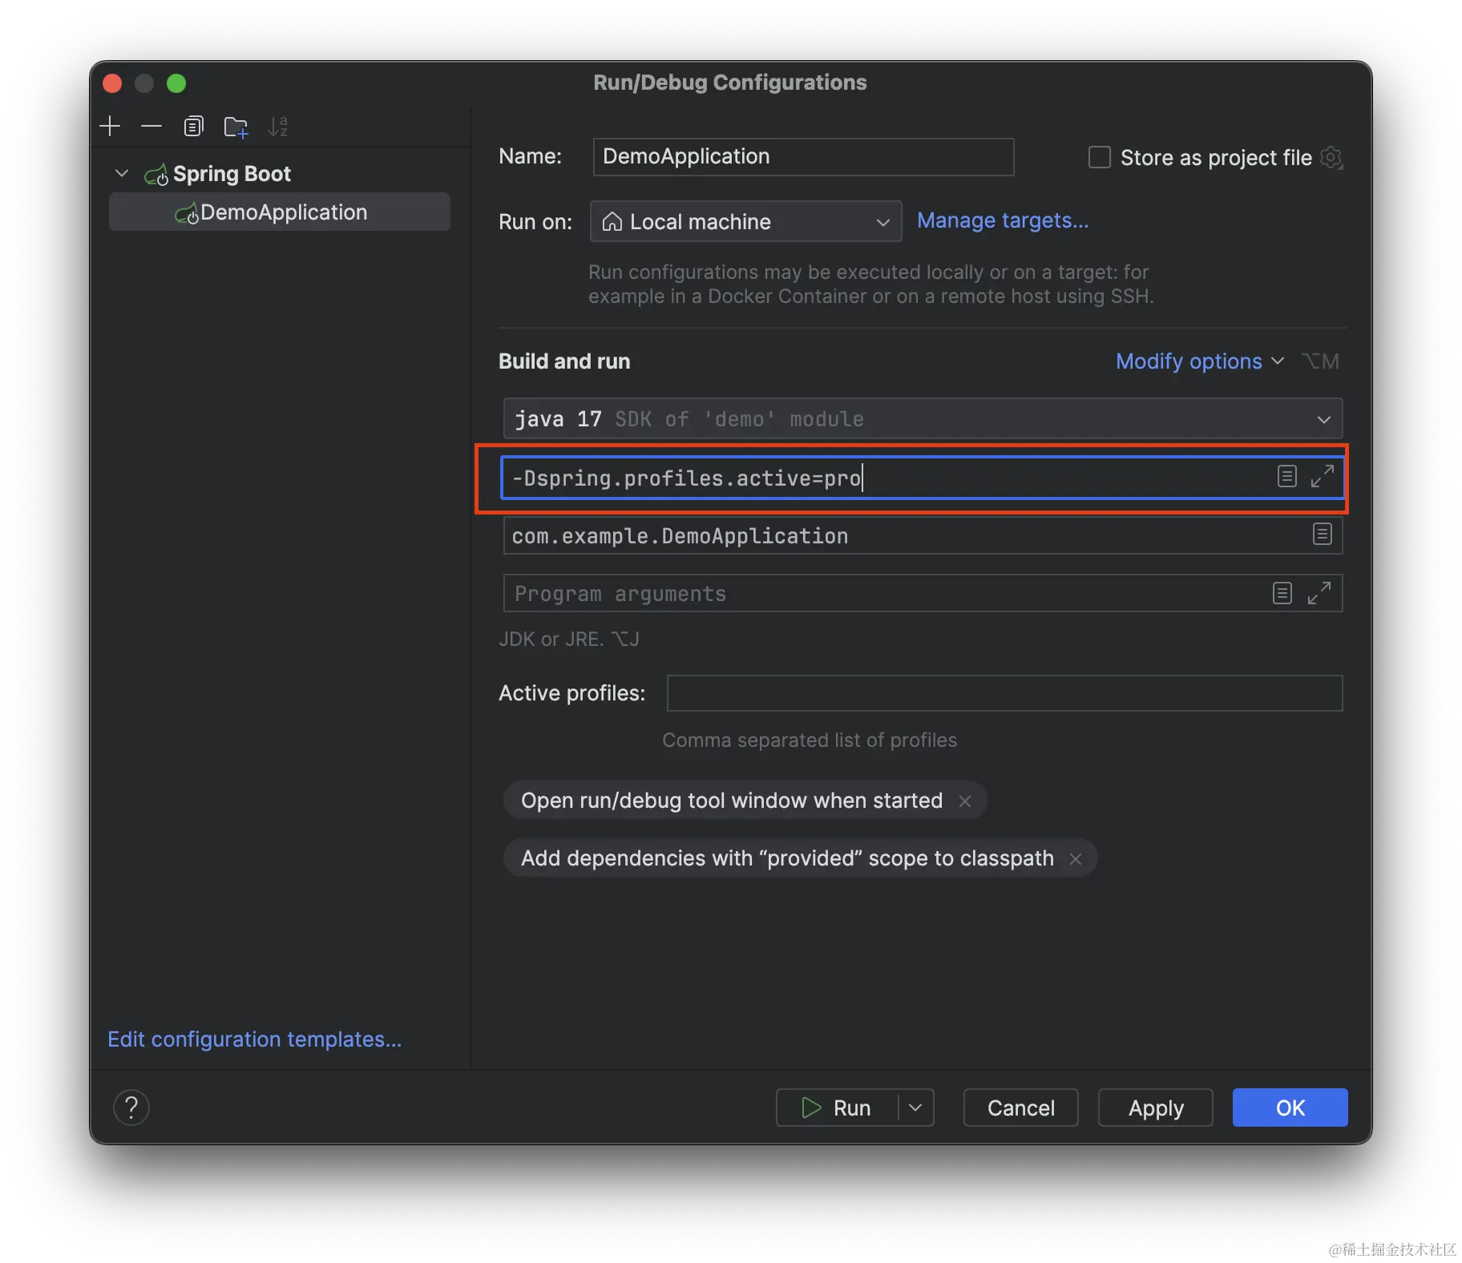The image size is (1462, 1263).
Task: Click the Add New Configuration plus icon
Action: pos(110,126)
